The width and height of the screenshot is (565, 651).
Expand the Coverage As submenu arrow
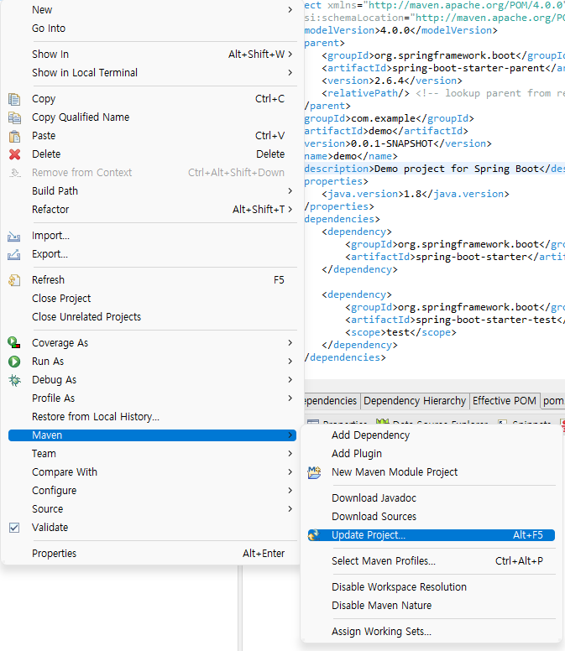[290, 343]
